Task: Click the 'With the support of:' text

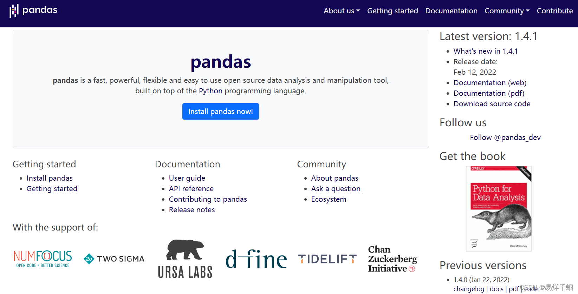Action: pyautogui.click(x=56, y=227)
